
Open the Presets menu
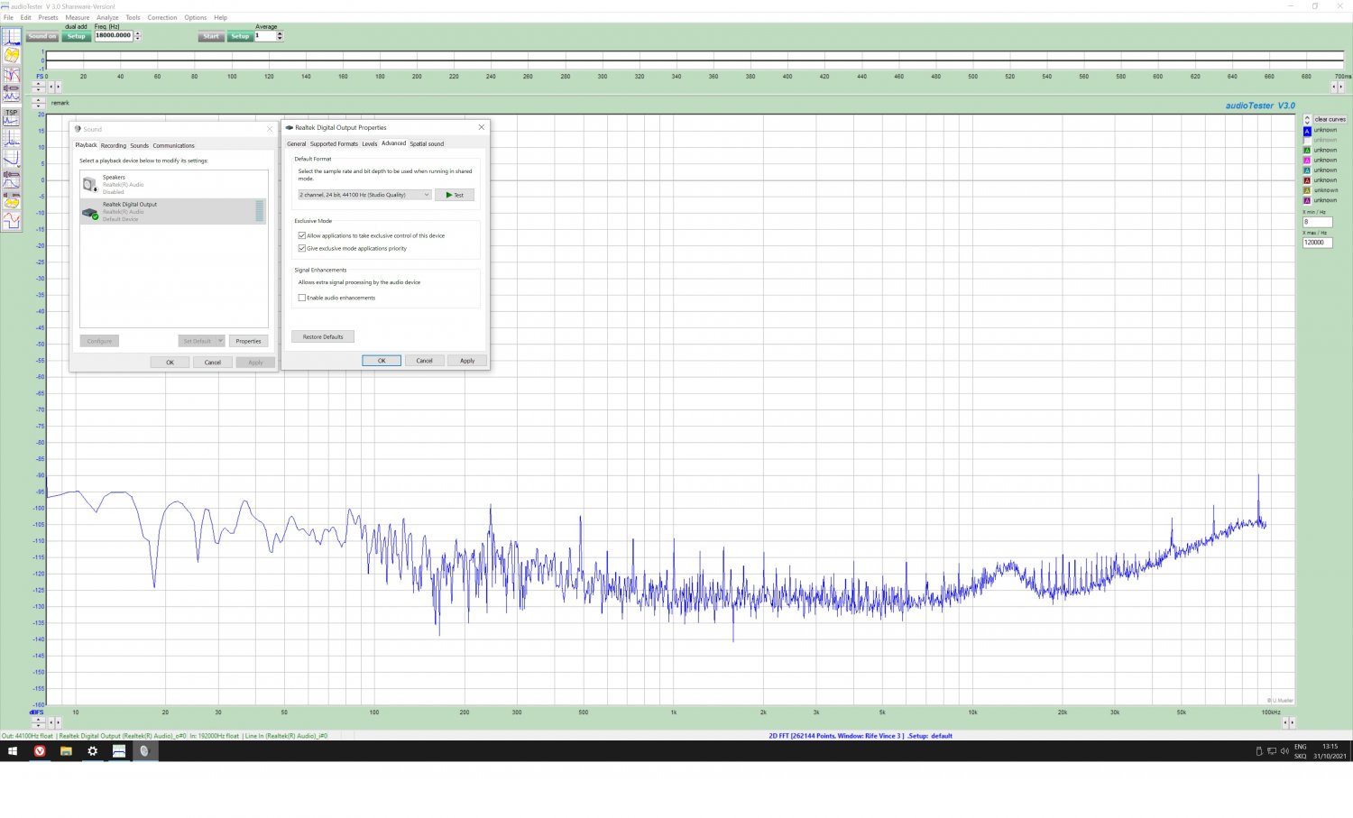click(x=48, y=17)
